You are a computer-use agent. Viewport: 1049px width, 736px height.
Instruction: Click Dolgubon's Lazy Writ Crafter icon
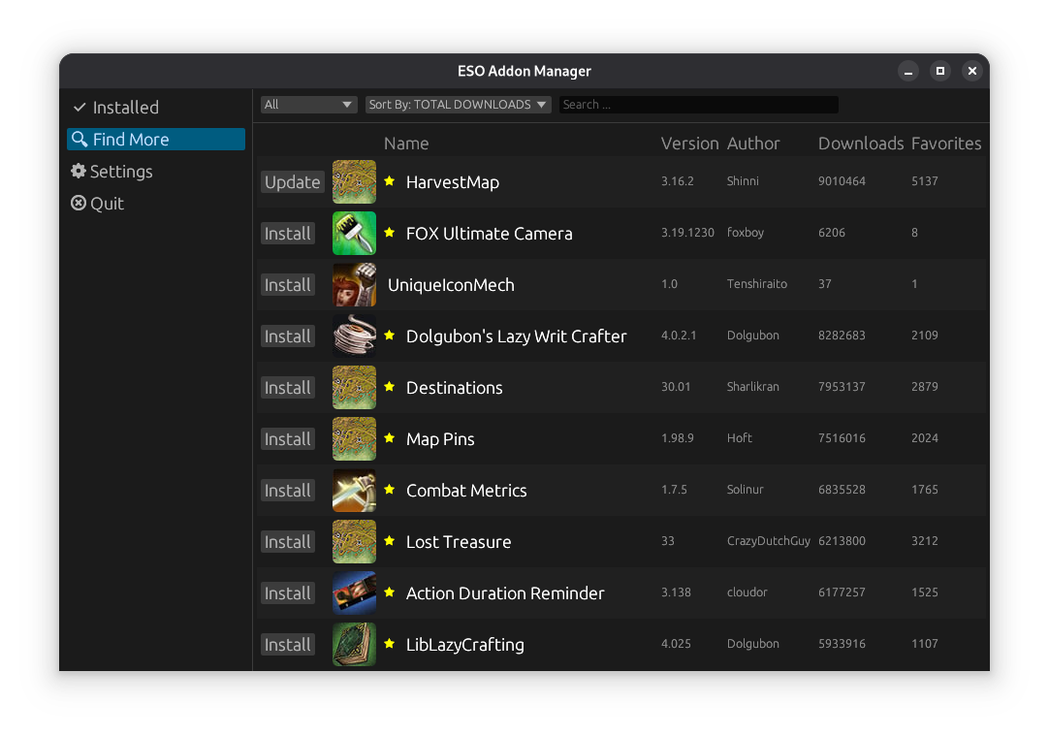coord(354,336)
